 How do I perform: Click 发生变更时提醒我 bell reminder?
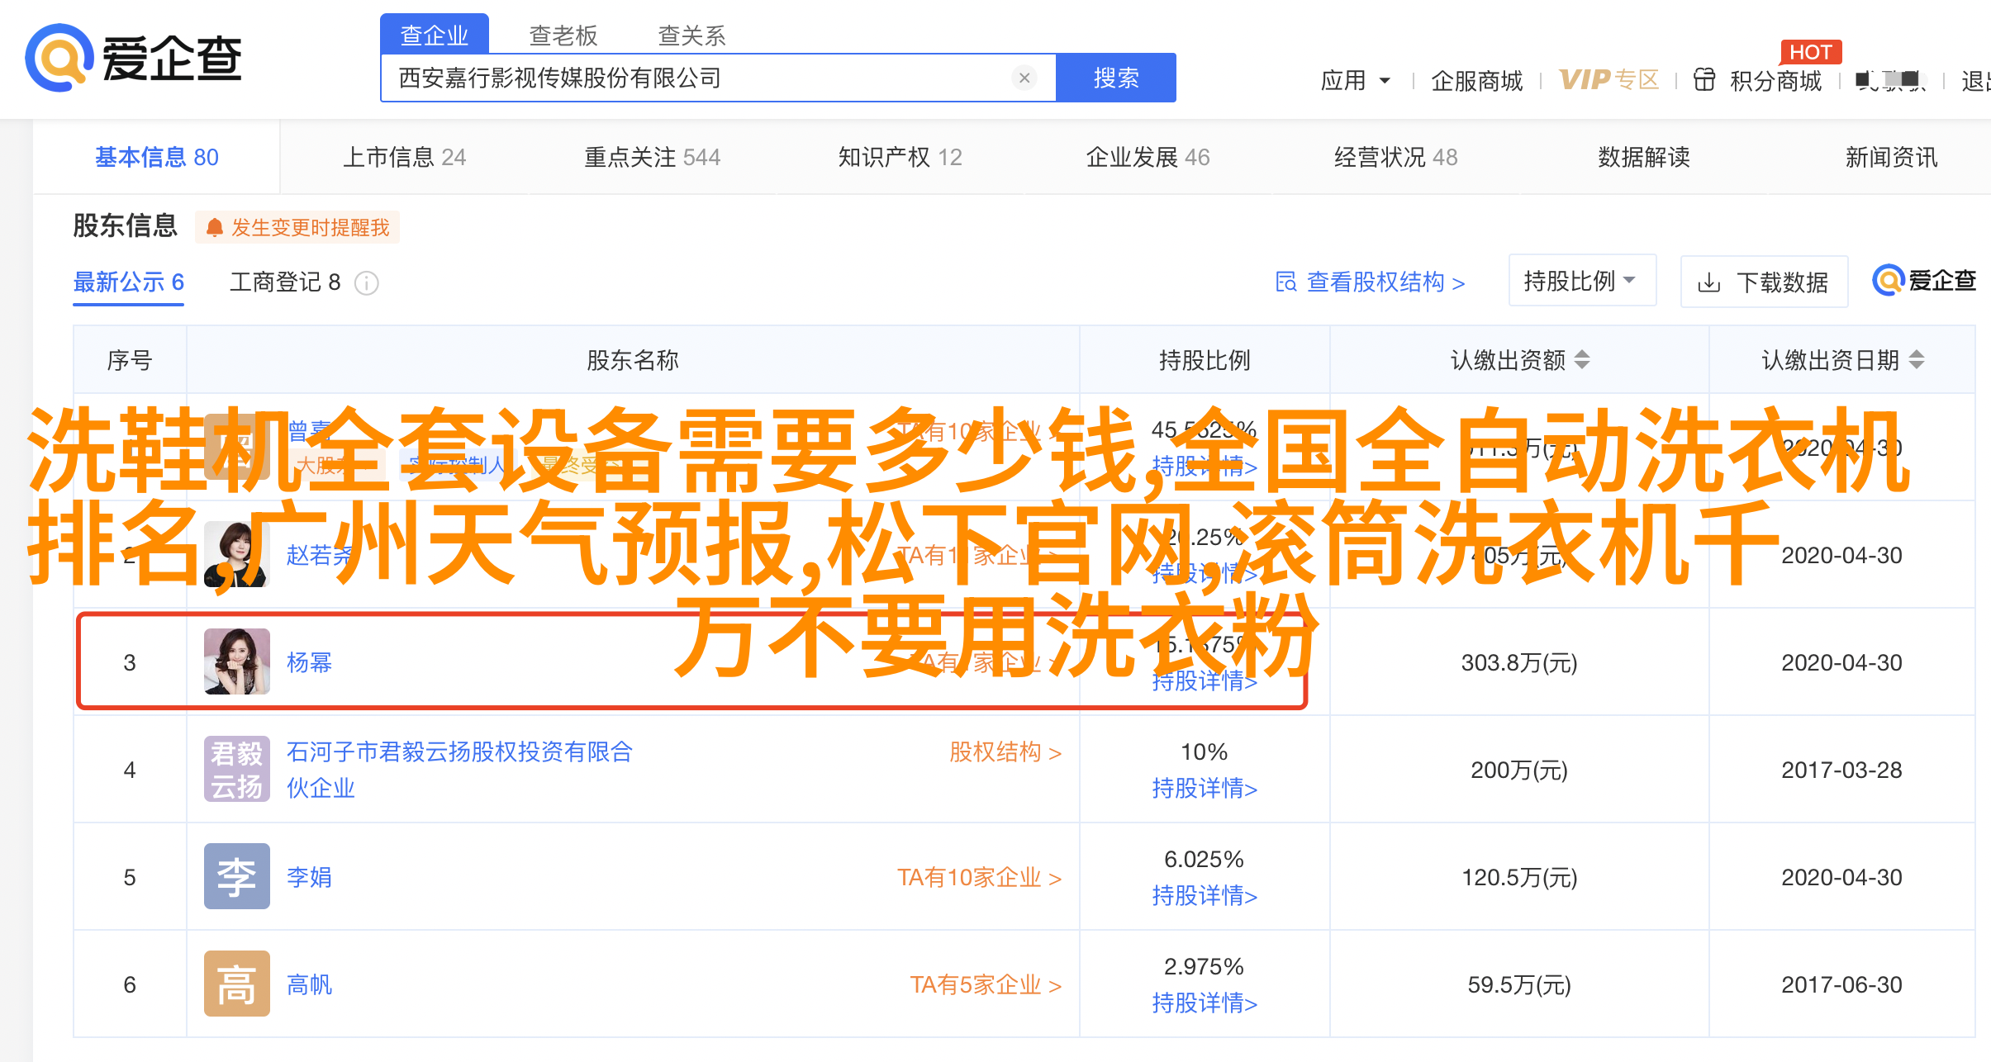tap(297, 227)
